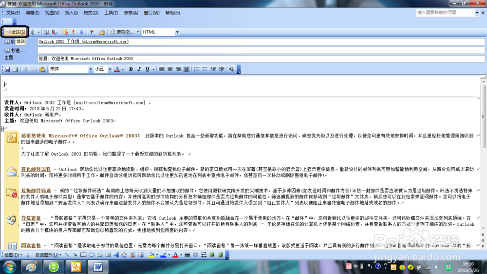Toggle bold formatting
Viewport: 487px width, 274px height.
coord(131,69)
